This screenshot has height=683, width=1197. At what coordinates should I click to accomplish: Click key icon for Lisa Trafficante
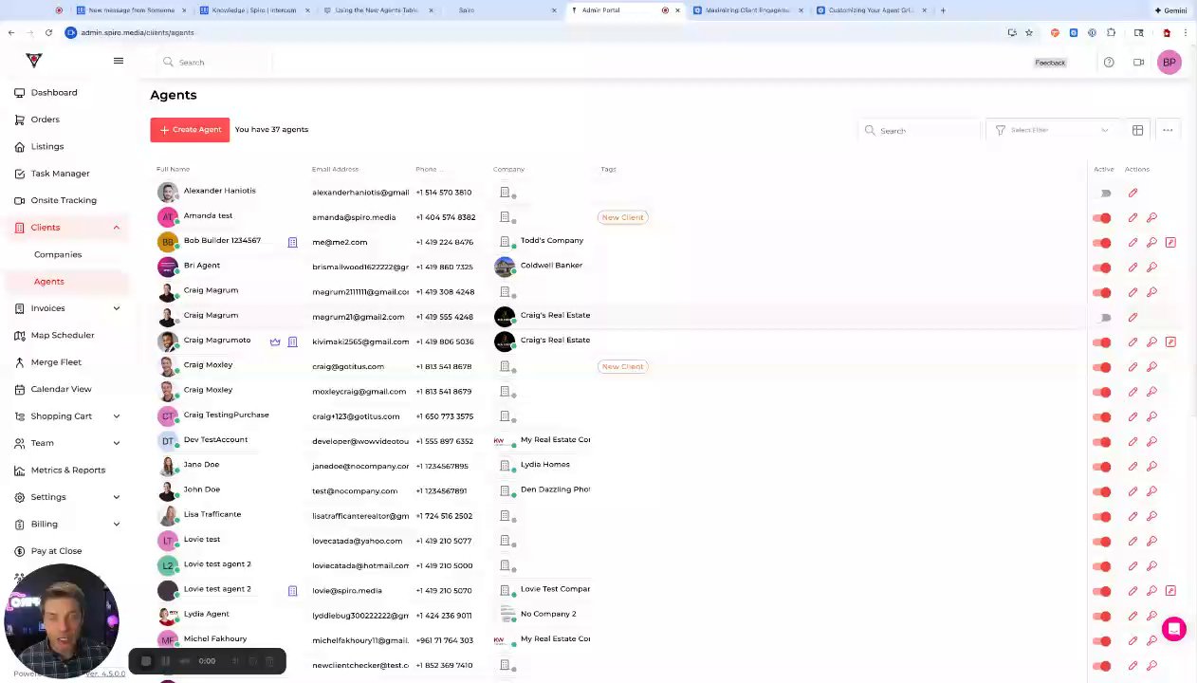click(x=1151, y=516)
